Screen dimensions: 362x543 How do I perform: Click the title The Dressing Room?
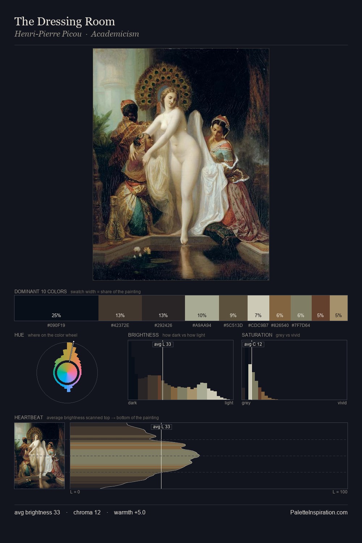[65, 22]
